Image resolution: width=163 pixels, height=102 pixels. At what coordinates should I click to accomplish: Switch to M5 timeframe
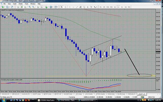coord(104,7)
